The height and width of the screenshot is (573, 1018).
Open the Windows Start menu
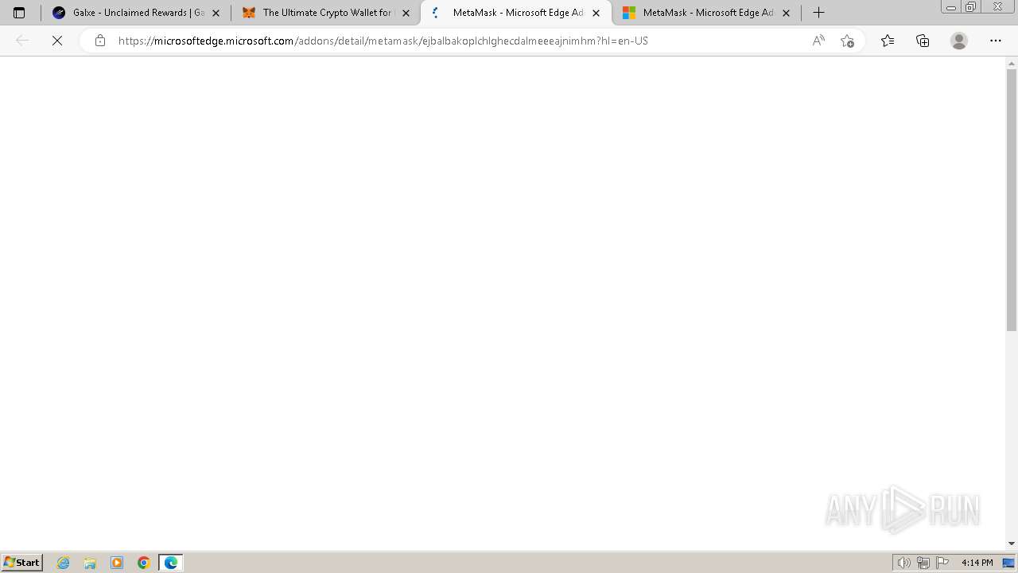22,563
